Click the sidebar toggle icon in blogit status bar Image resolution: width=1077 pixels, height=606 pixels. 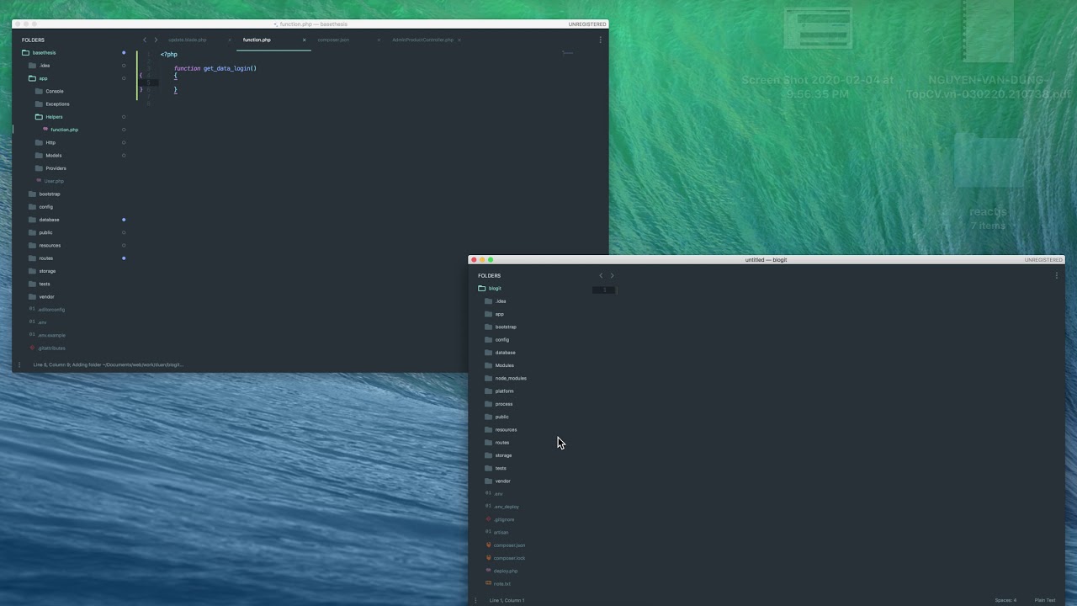point(475,600)
